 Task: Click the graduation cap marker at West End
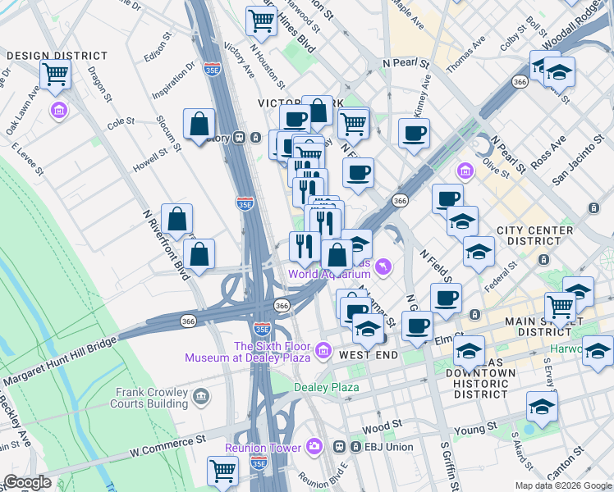[368, 331]
